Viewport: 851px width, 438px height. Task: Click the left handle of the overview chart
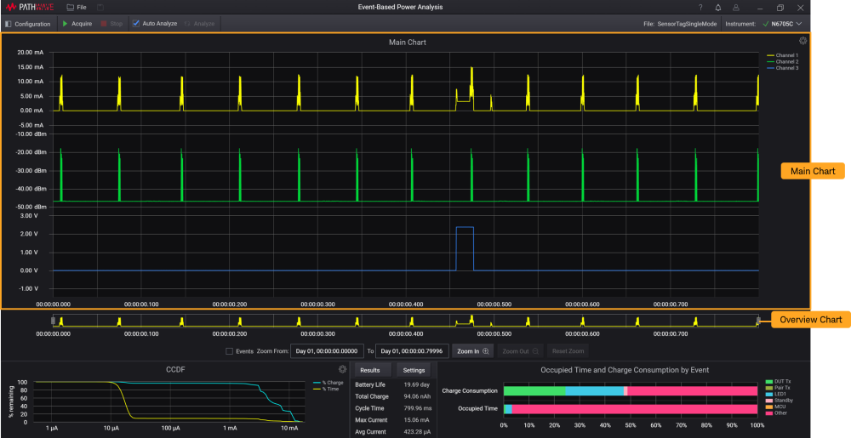pos(54,321)
